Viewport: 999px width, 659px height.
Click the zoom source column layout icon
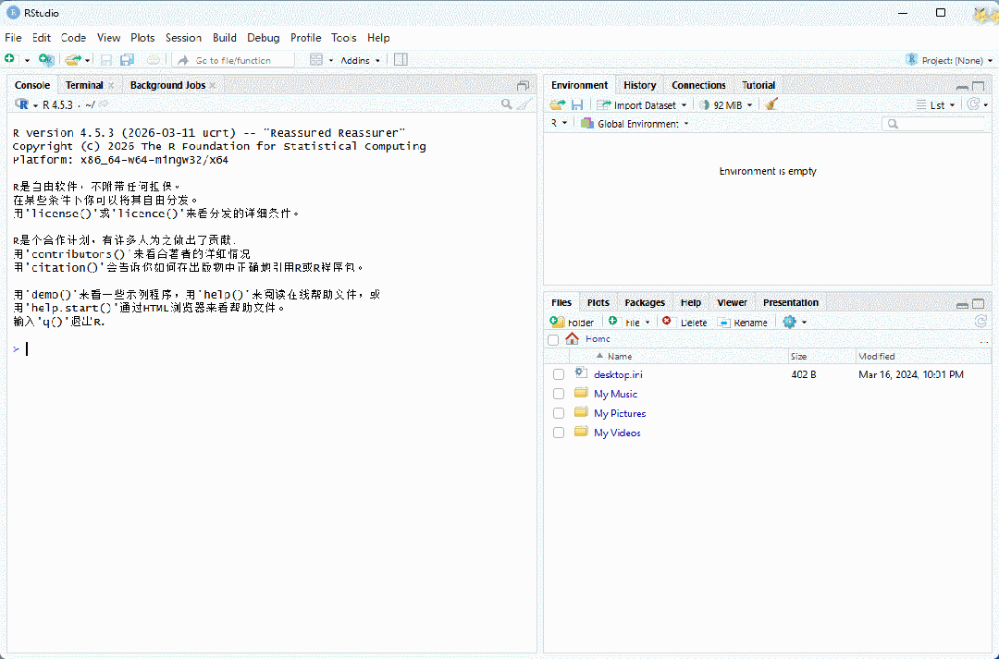(401, 60)
